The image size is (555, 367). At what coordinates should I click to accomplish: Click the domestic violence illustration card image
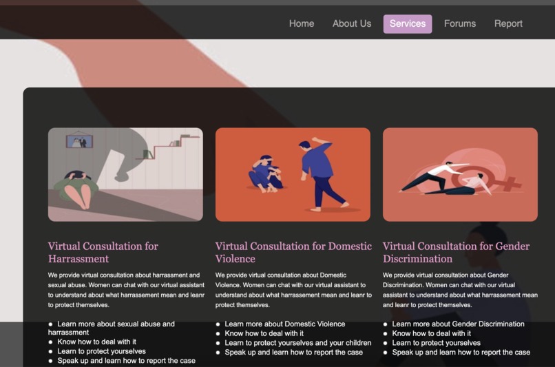(x=293, y=174)
